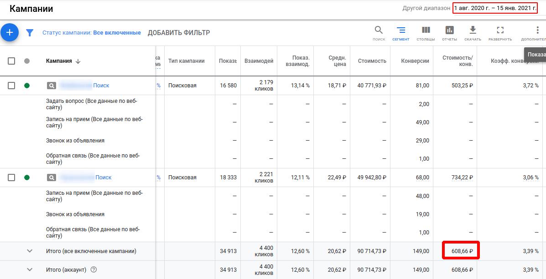Click the green status dot of second campaign
The image size is (546, 279).
coord(27,178)
